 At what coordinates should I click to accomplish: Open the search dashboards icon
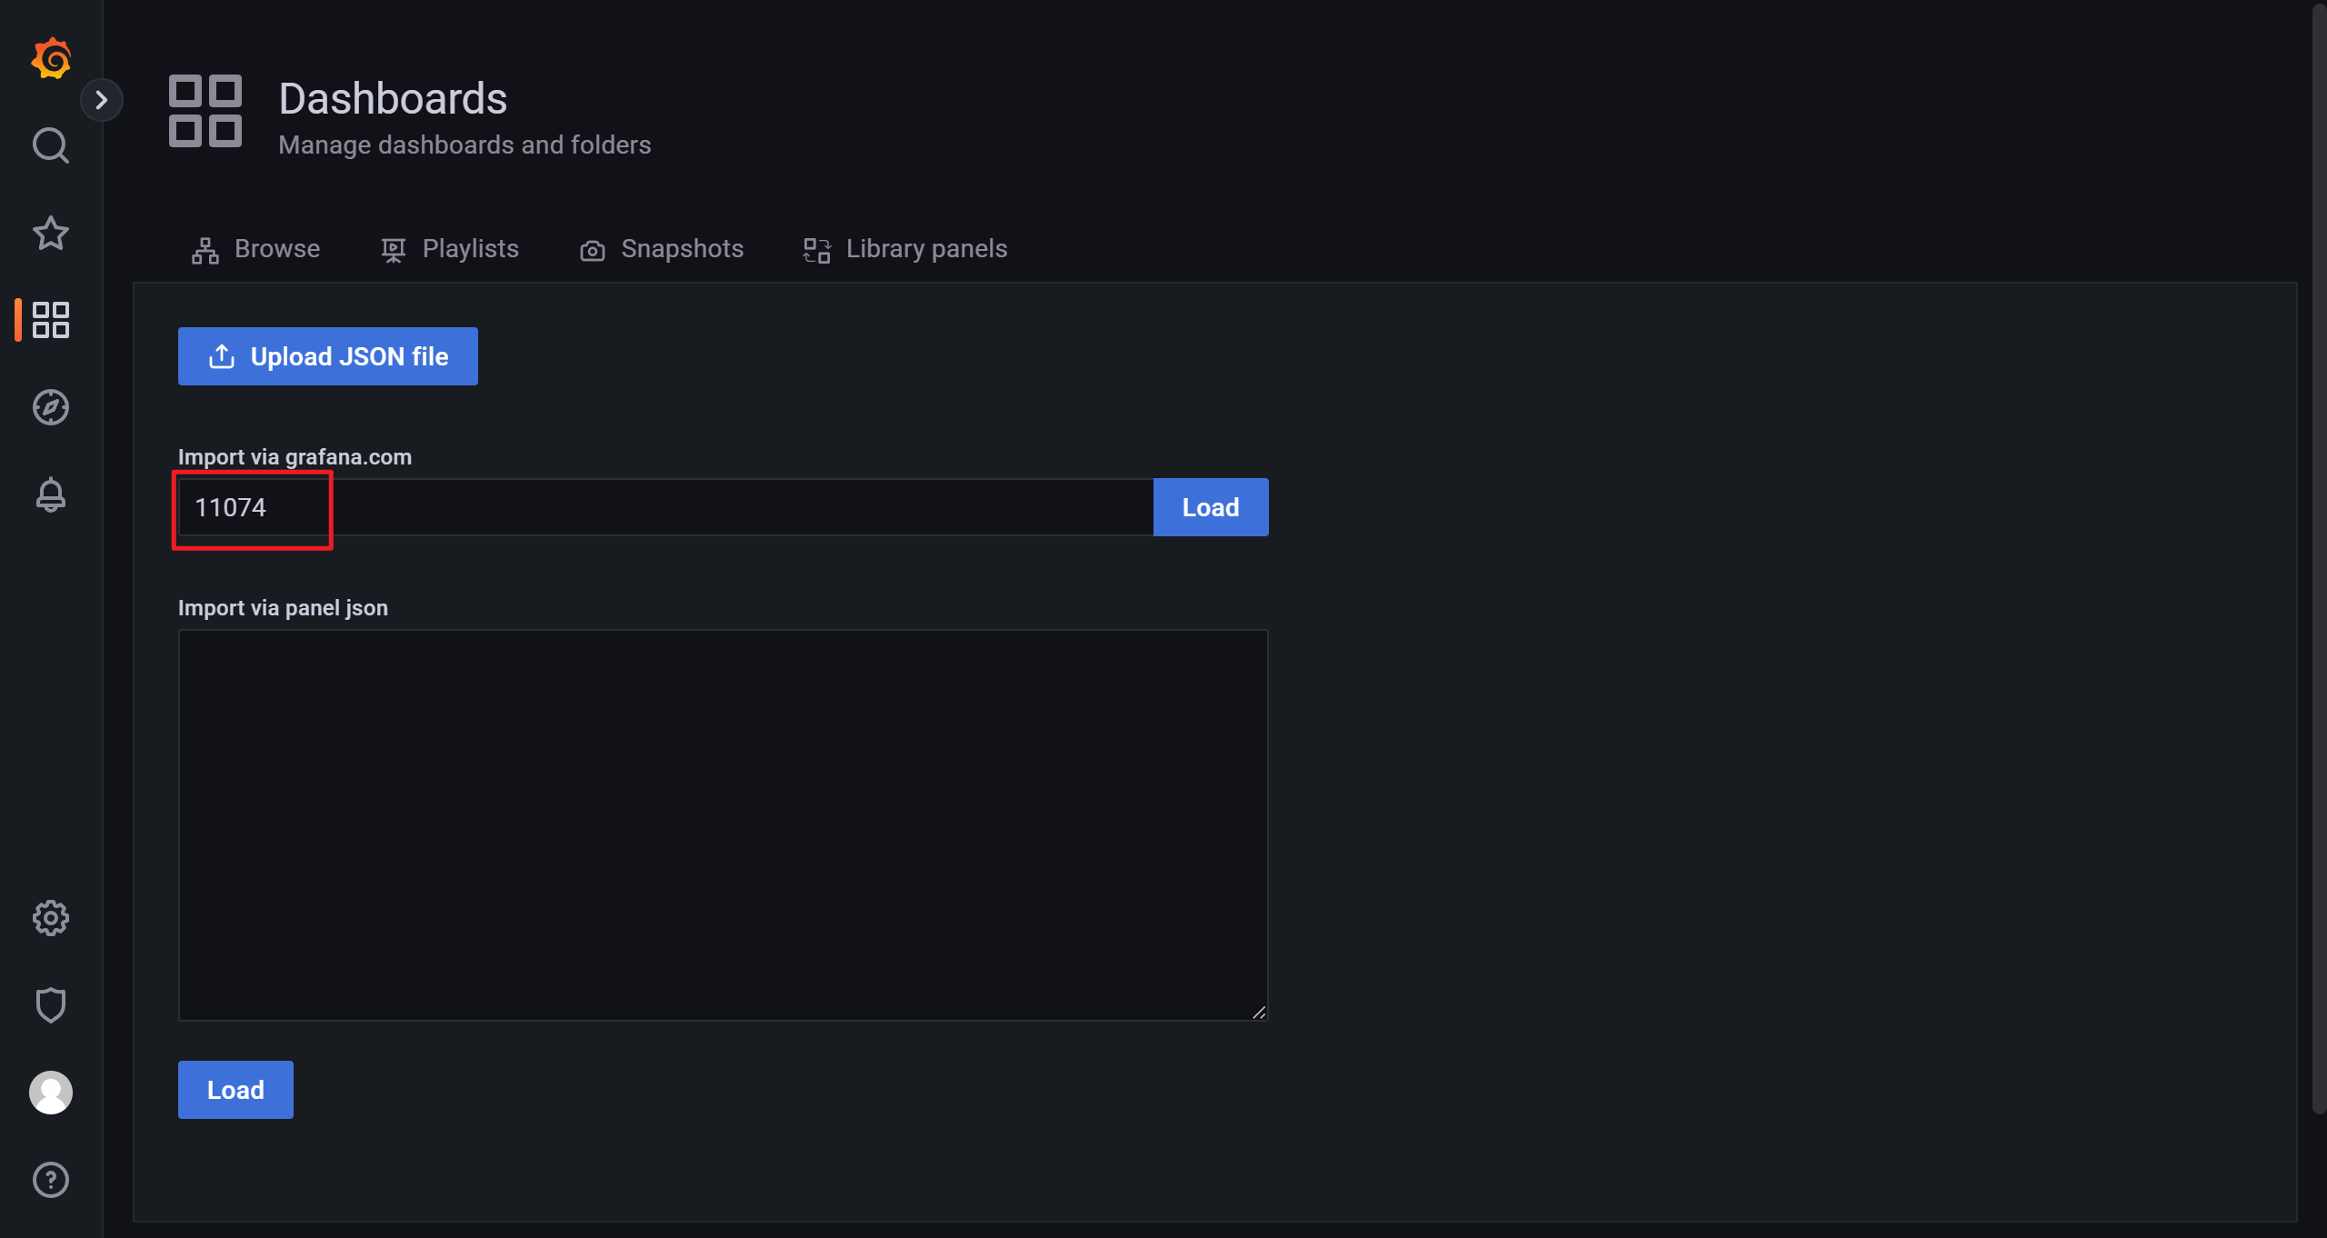51,145
